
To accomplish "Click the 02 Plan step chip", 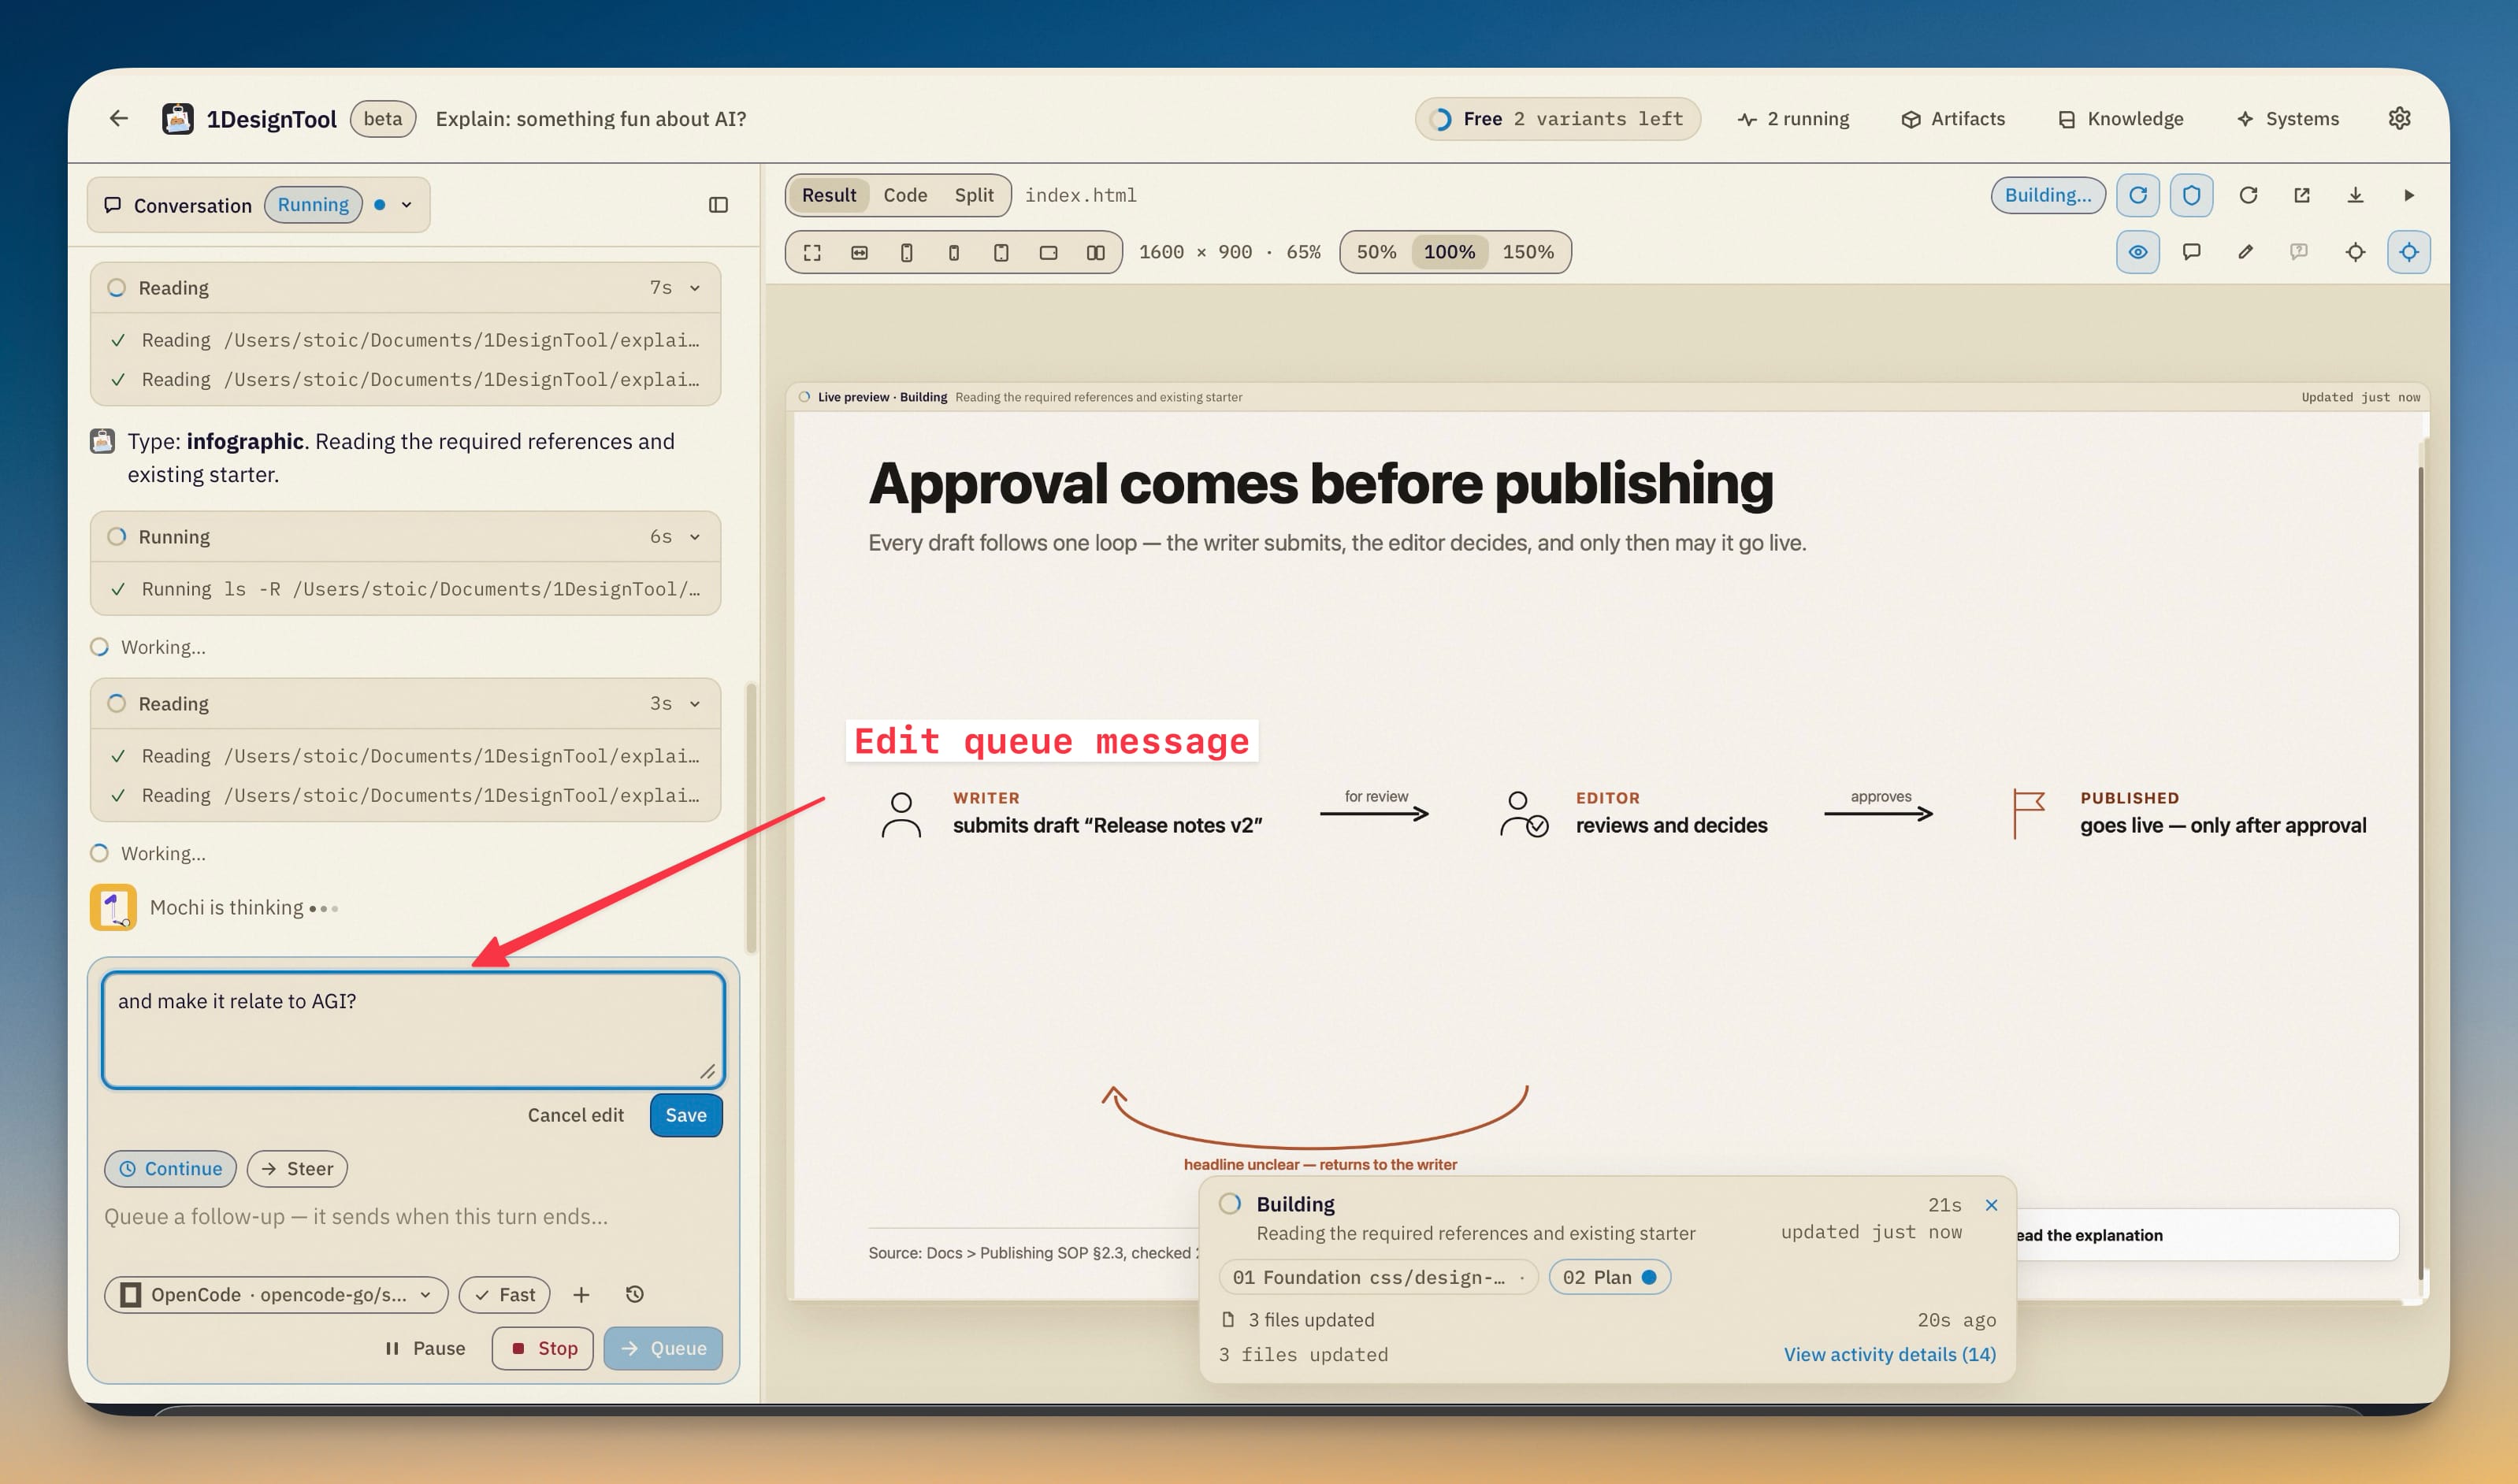I will click(x=1609, y=1277).
